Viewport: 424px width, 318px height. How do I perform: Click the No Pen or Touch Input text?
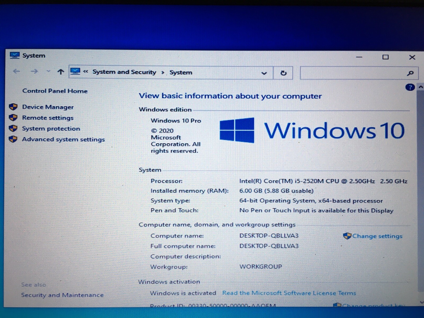pos(316,210)
